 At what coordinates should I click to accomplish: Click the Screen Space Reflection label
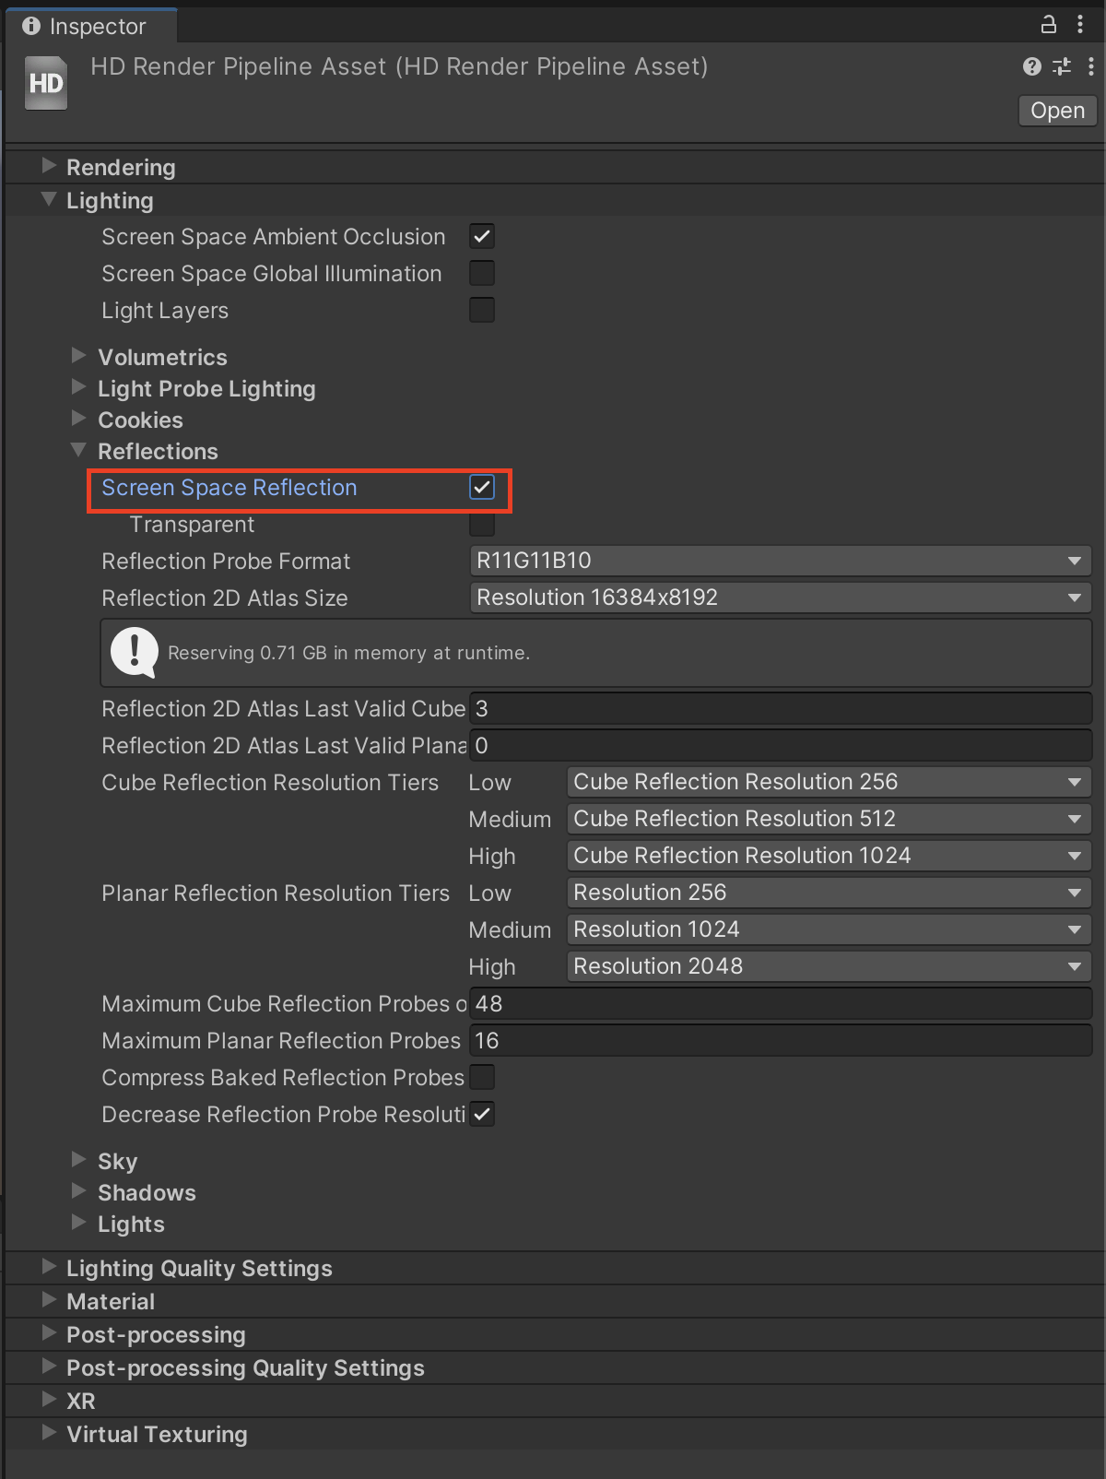pos(229,488)
